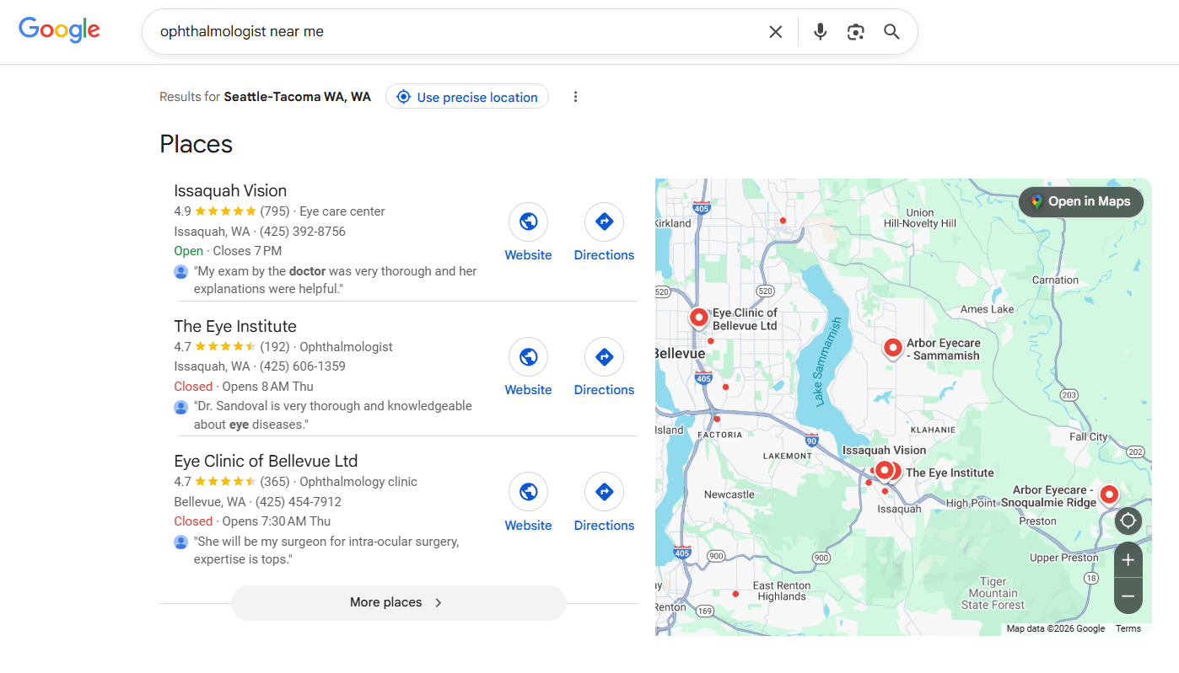
Task: Activate voice search with the microphone icon
Action: pos(820,31)
